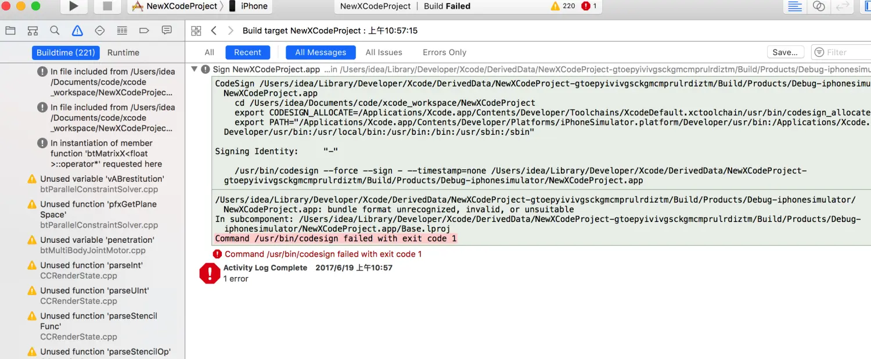Open the test navigator diamond icon
Screen dimensions: 871x359
click(x=99, y=31)
